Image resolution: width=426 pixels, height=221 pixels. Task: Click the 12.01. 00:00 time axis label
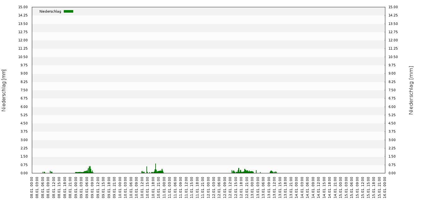[208, 188]
